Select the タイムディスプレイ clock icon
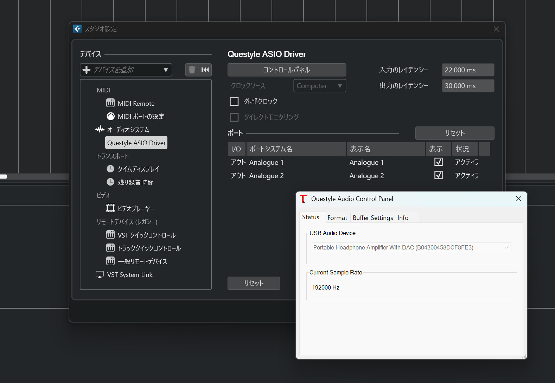555x383 pixels. (110, 169)
